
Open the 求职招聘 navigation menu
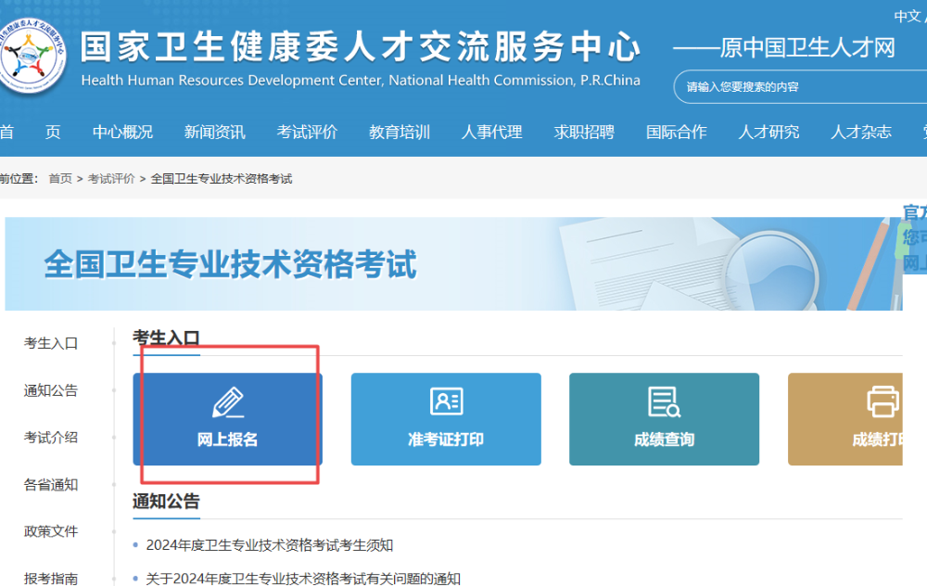[582, 132]
